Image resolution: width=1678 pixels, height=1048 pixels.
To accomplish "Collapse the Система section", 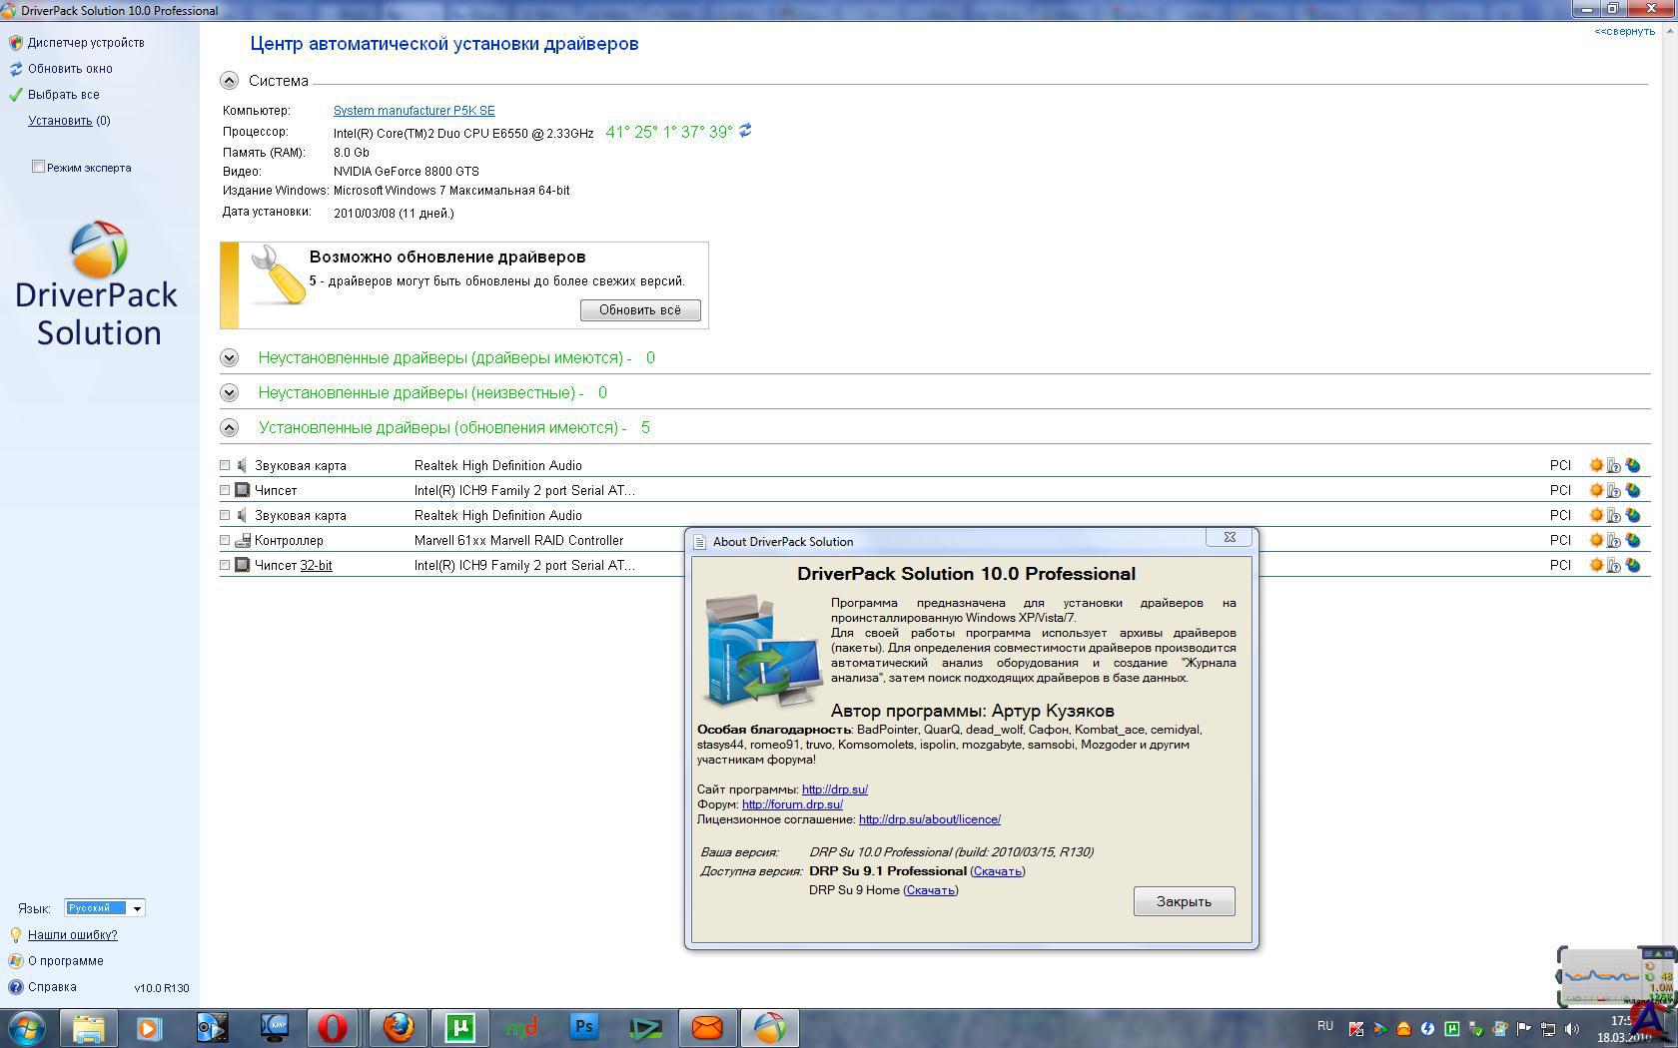I will point(230,81).
